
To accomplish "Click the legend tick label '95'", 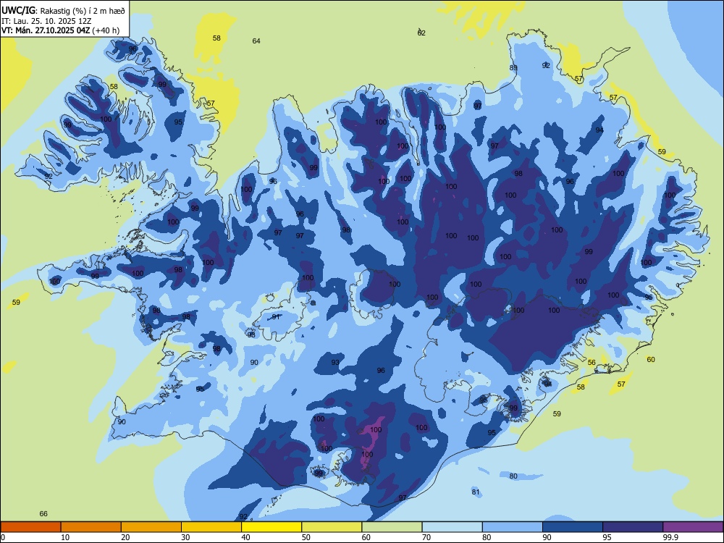I will [607, 537].
